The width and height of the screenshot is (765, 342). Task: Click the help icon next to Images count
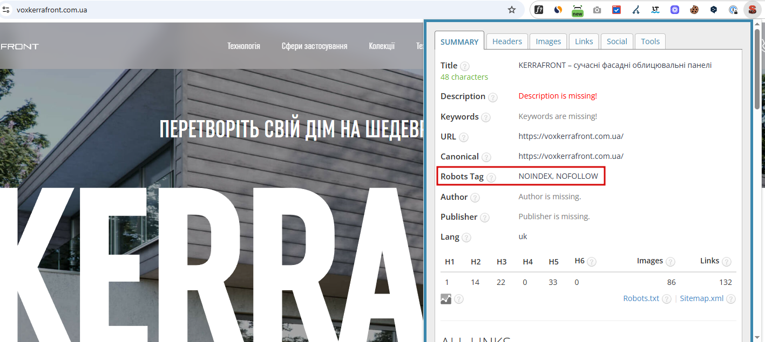(x=671, y=262)
